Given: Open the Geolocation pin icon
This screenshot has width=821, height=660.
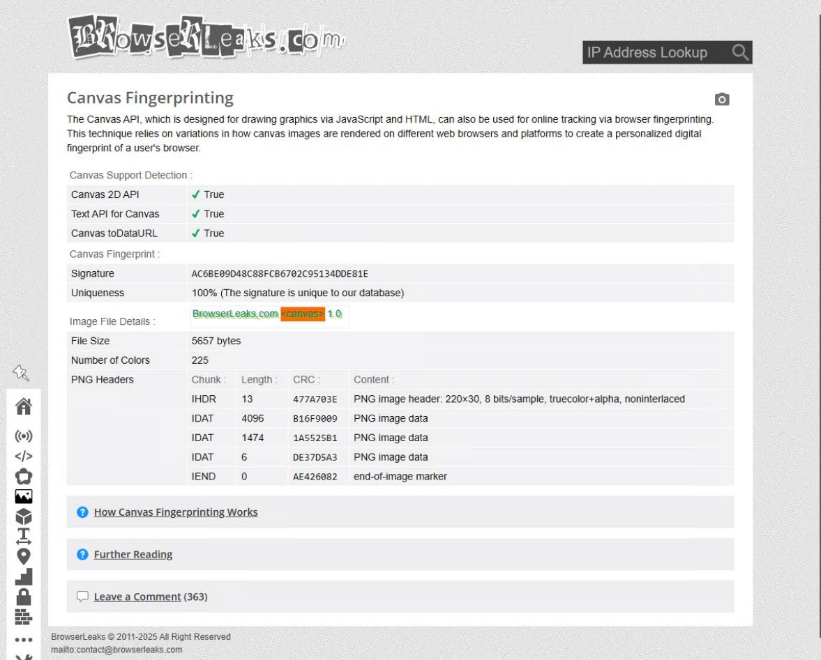Looking at the screenshot, I should point(23,555).
